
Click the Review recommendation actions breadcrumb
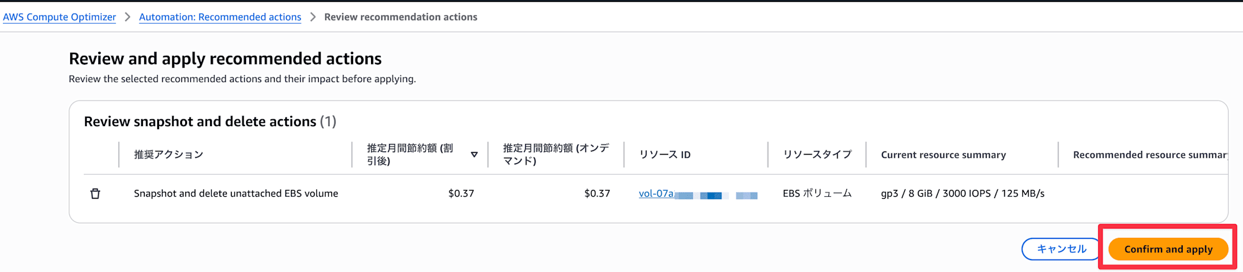[401, 17]
